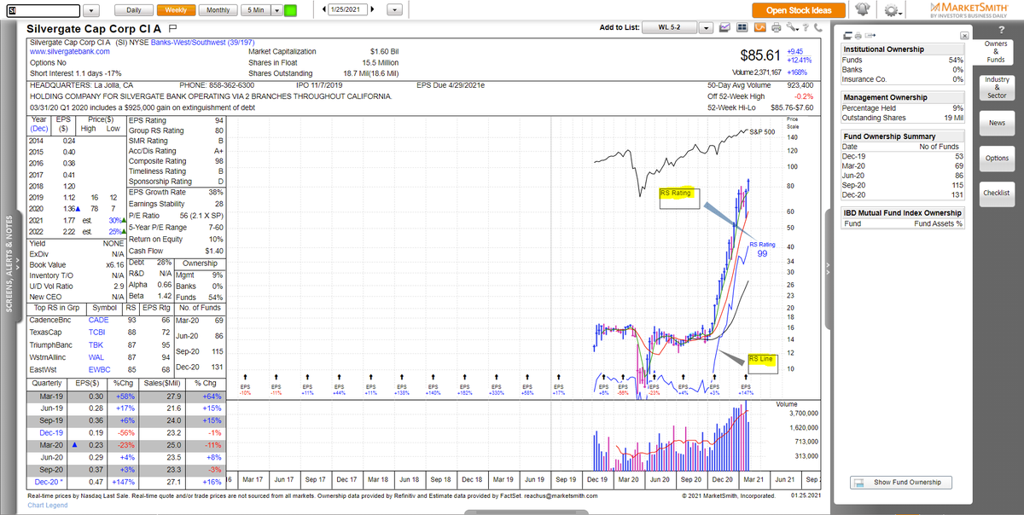Open the grid layout icon in chart toolbar

click(742, 27)
